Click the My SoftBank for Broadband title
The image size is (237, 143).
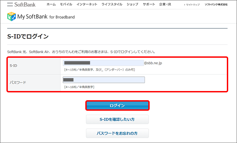pyautogui.click(x=46, y=17)
